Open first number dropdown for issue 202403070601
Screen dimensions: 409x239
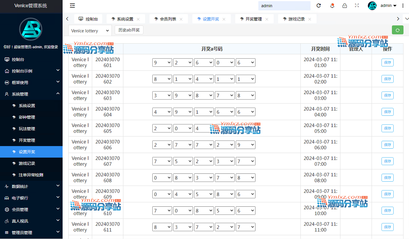click(x=162, y=63)
